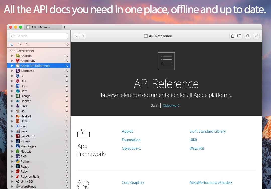The width and height of the screenshot is (271, 189).
Task: Click the home icon in sidebar
Action: [x=67, y=45]
